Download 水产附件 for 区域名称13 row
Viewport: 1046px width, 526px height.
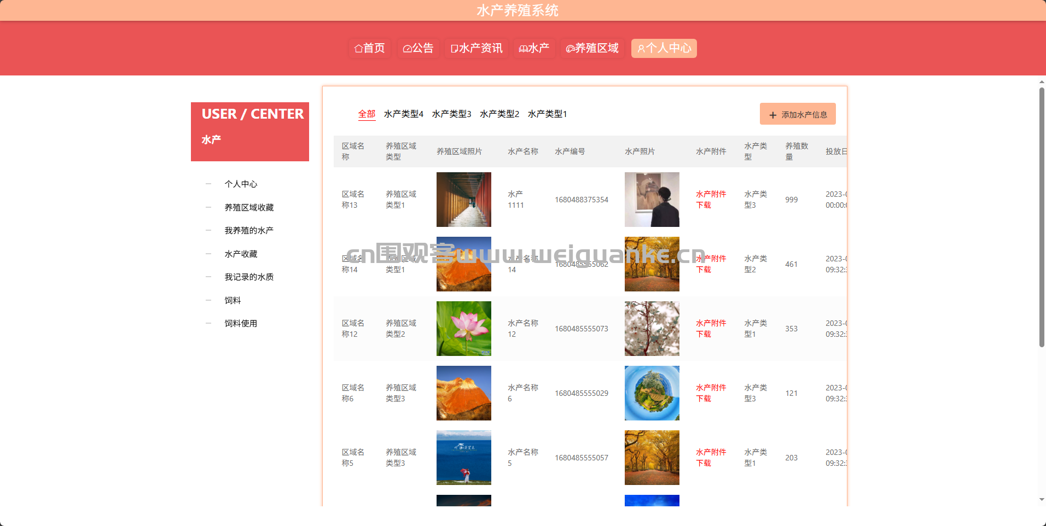tap(711, 200)
